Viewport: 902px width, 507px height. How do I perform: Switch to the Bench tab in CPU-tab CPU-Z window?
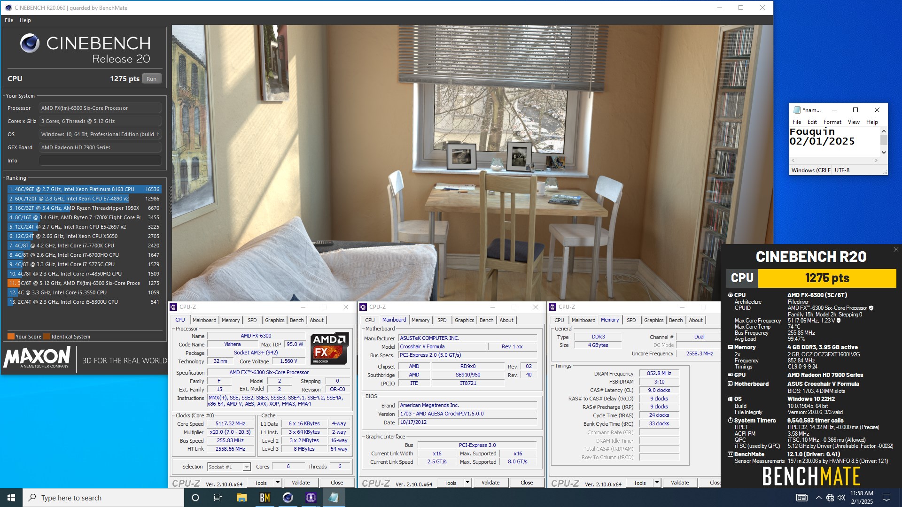click(296, 320)
